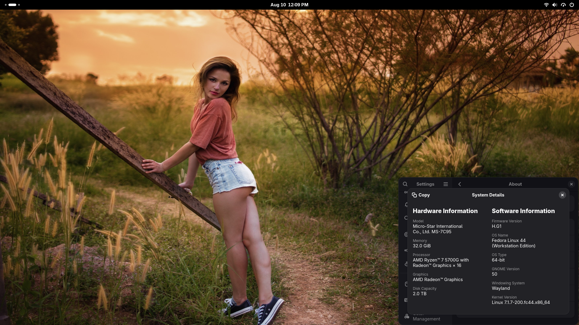Click the "Firmware Version" label
The width and height of the screenshot is (579, 325).
click(507, 221)
